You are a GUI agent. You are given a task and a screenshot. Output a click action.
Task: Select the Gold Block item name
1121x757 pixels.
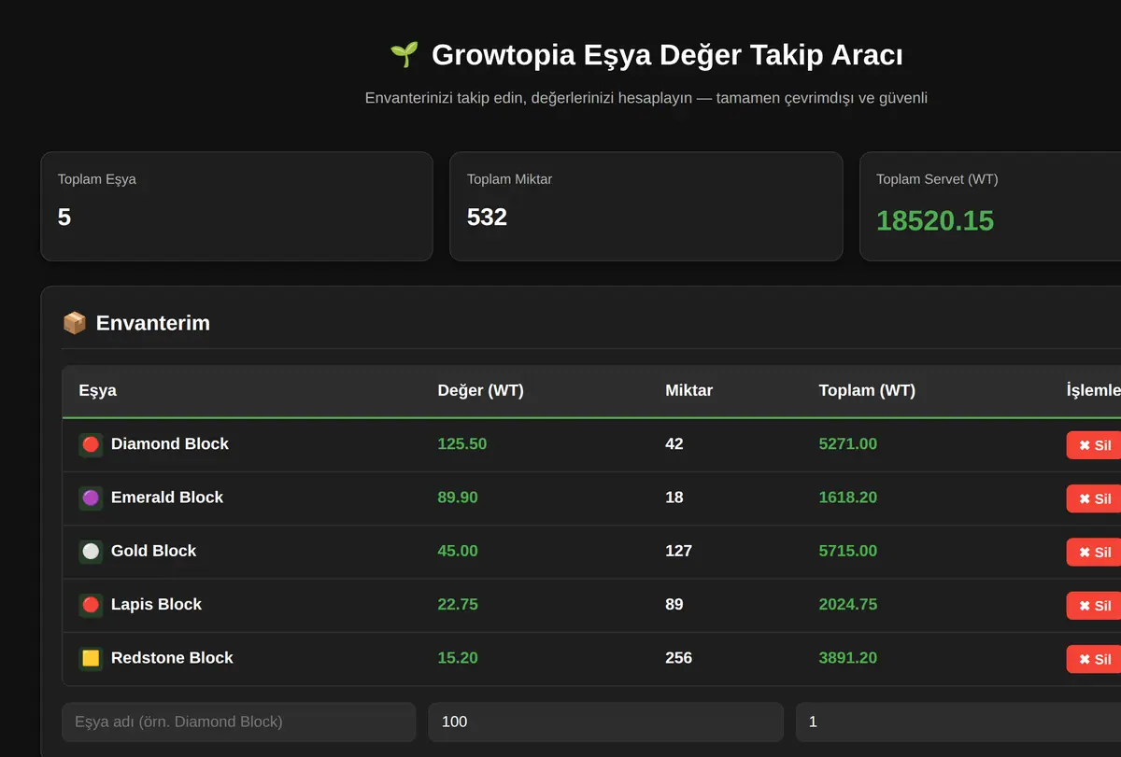point(154,551)
